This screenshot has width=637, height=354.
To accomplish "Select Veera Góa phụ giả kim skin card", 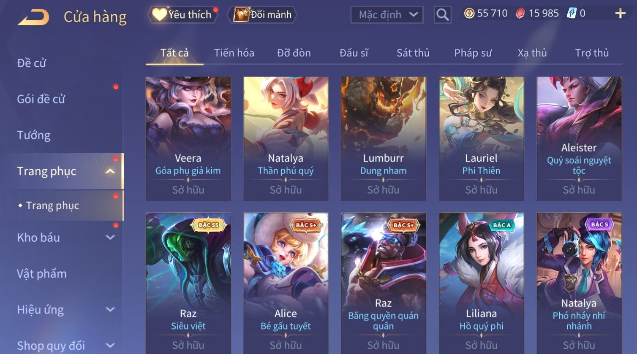I will (188, 138).
